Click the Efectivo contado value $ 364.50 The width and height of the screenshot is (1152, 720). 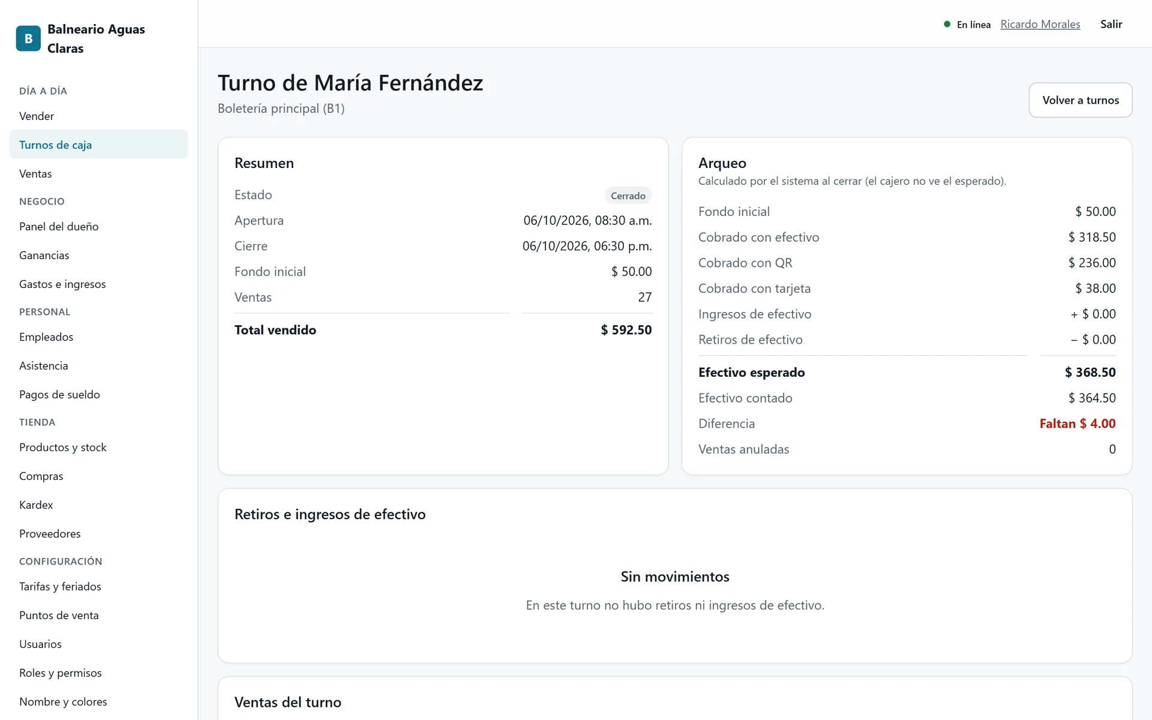coord(1091,398)
